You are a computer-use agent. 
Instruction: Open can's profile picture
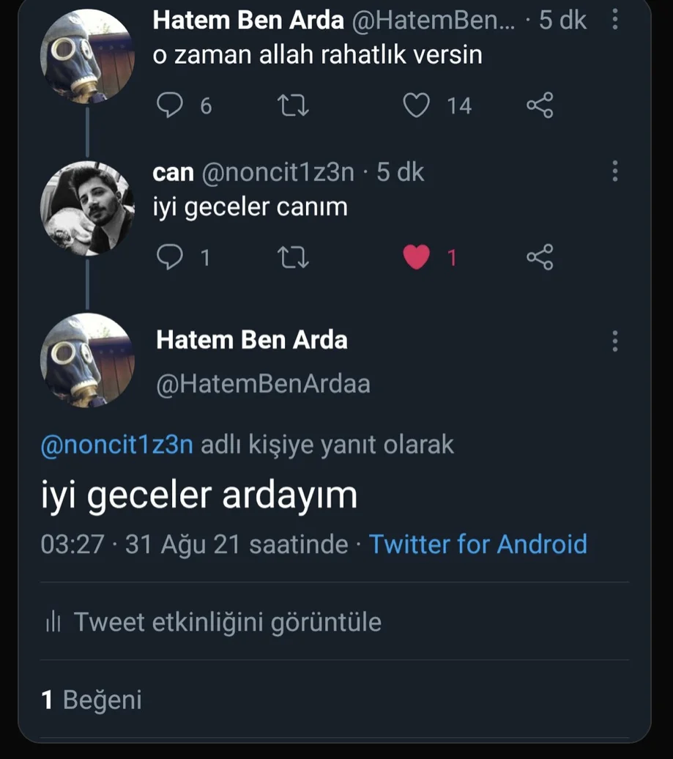(x=87, y=207)
